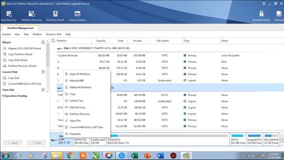
Task: Sort by Unused column header
Action: click(x=137, y=40)
